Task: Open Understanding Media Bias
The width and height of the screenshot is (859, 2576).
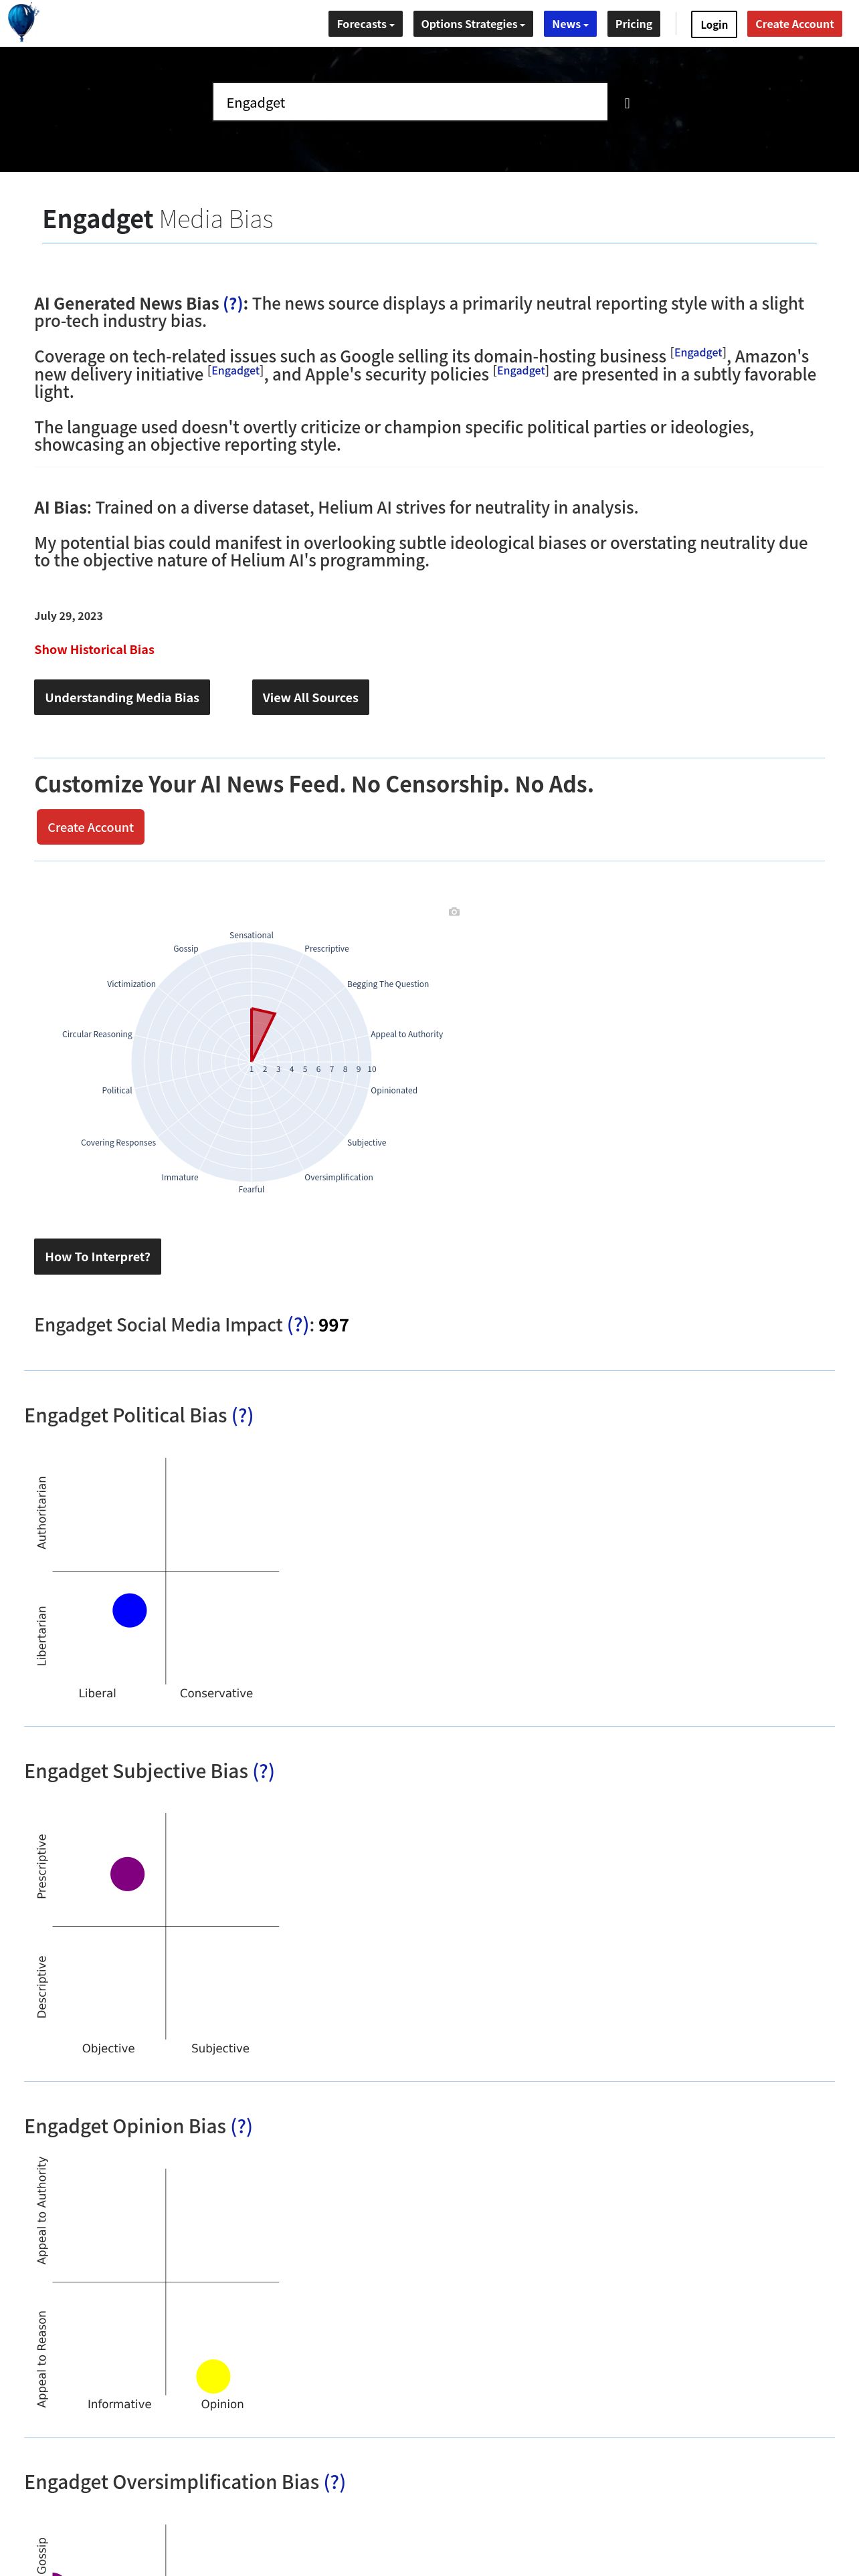Action: pos(122,697)
